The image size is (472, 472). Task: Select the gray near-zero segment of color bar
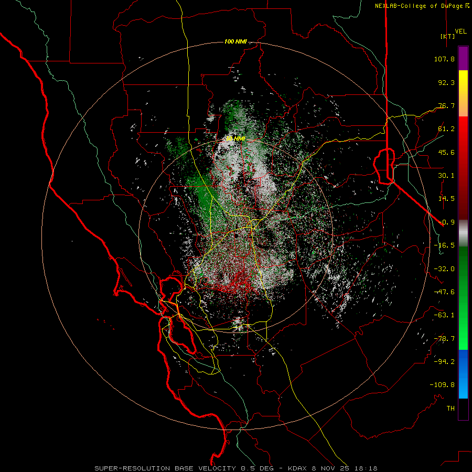(x=463, y=233)
